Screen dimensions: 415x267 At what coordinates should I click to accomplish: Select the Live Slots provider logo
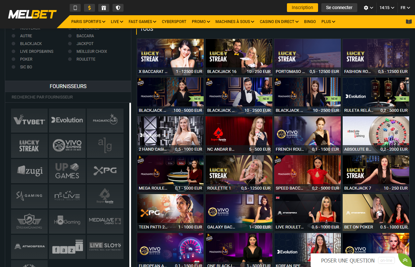105,247
